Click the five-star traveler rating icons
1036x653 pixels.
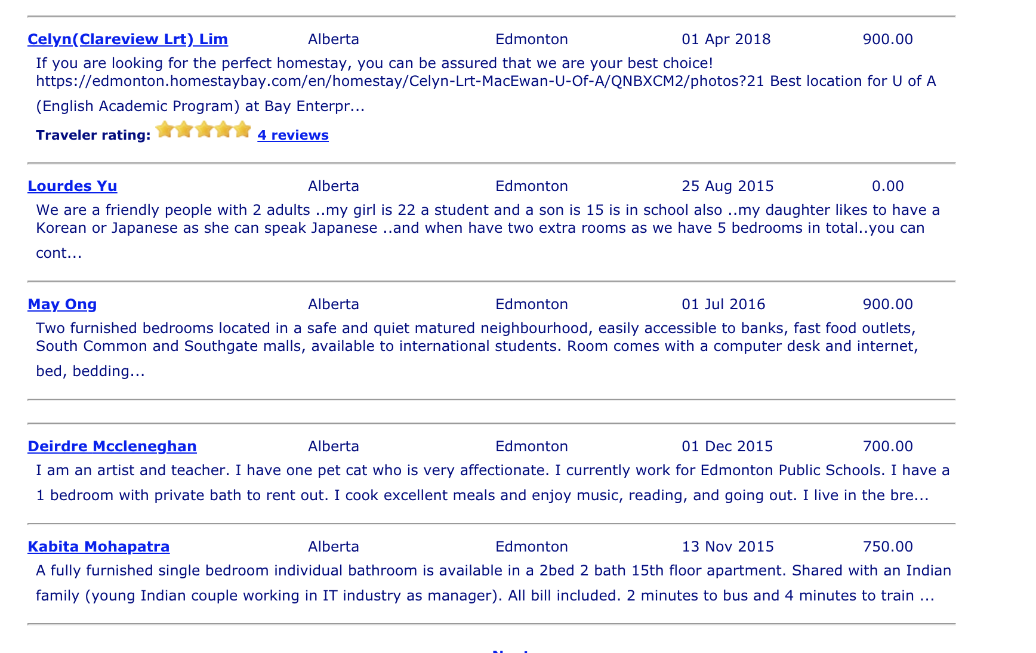coord(203,130)
